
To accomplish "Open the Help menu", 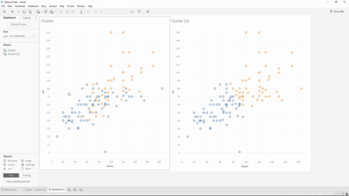I will point(90,6).
